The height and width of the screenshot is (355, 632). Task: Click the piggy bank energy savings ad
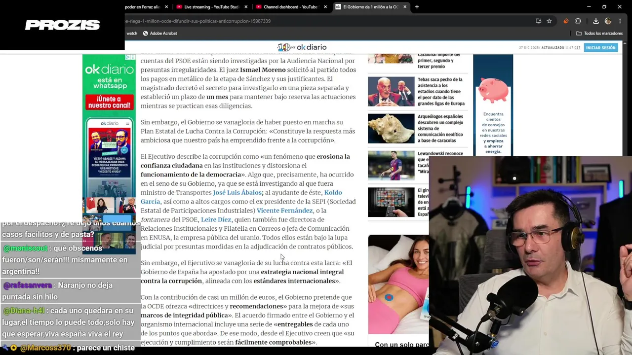493,106
